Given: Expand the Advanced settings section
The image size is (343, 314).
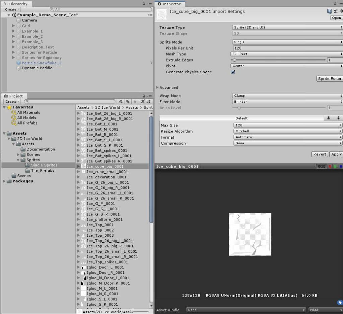Looking at the screenshot, I should (157, 88).
